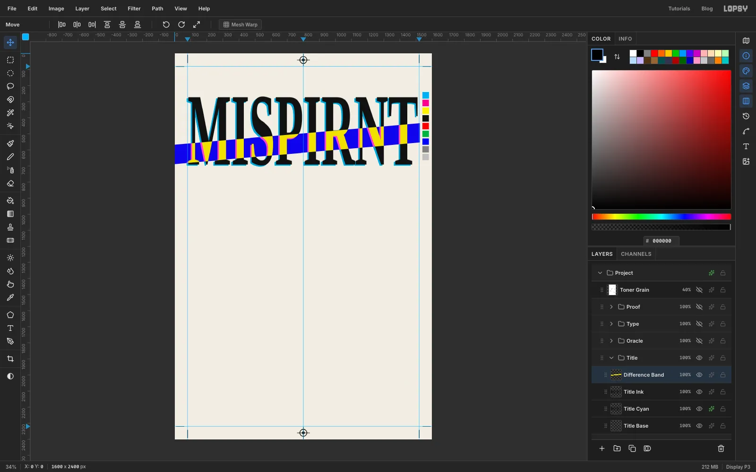
Task: Click the opacity alpha slider
Action: (661, 227)
